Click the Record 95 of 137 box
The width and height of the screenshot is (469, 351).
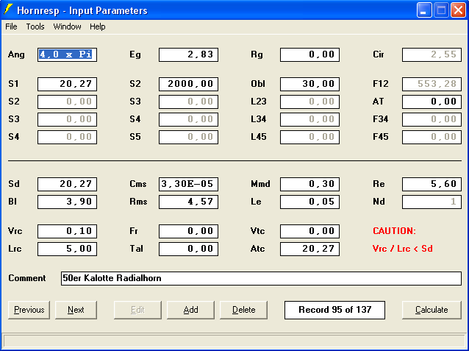pyautogui.click(x=334, y=310)
